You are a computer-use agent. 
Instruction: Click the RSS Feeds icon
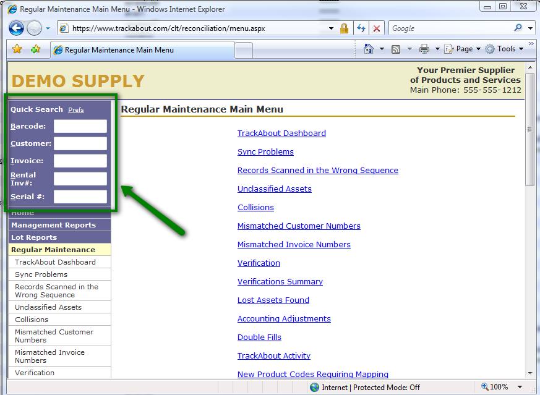pyautogui.click(x=396, y=49)
